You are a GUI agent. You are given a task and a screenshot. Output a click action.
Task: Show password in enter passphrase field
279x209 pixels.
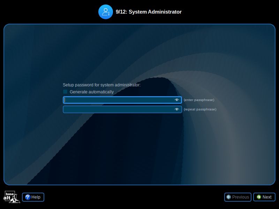pos(176,100)
